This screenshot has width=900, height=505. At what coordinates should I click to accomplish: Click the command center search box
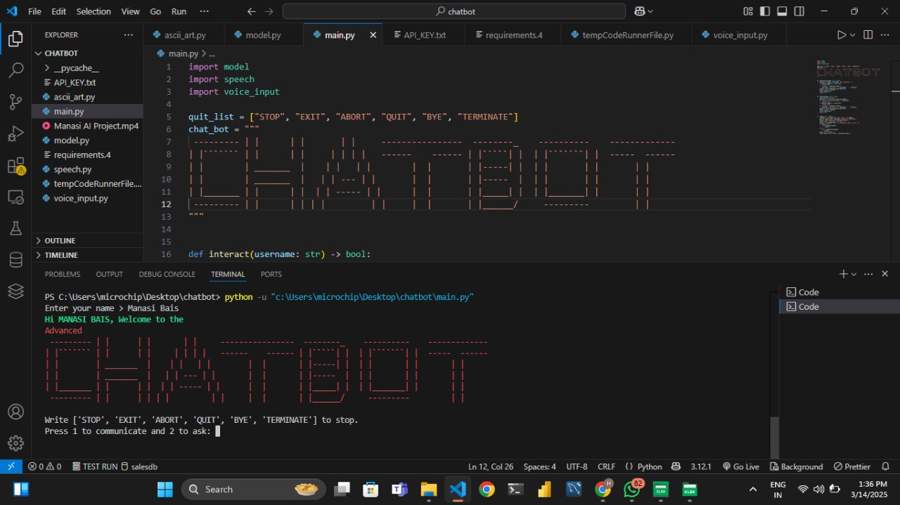454,11
